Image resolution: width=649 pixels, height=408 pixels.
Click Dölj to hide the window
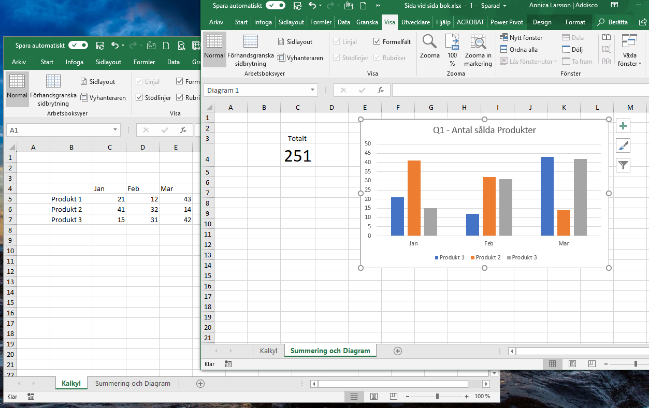pos(573,49)
